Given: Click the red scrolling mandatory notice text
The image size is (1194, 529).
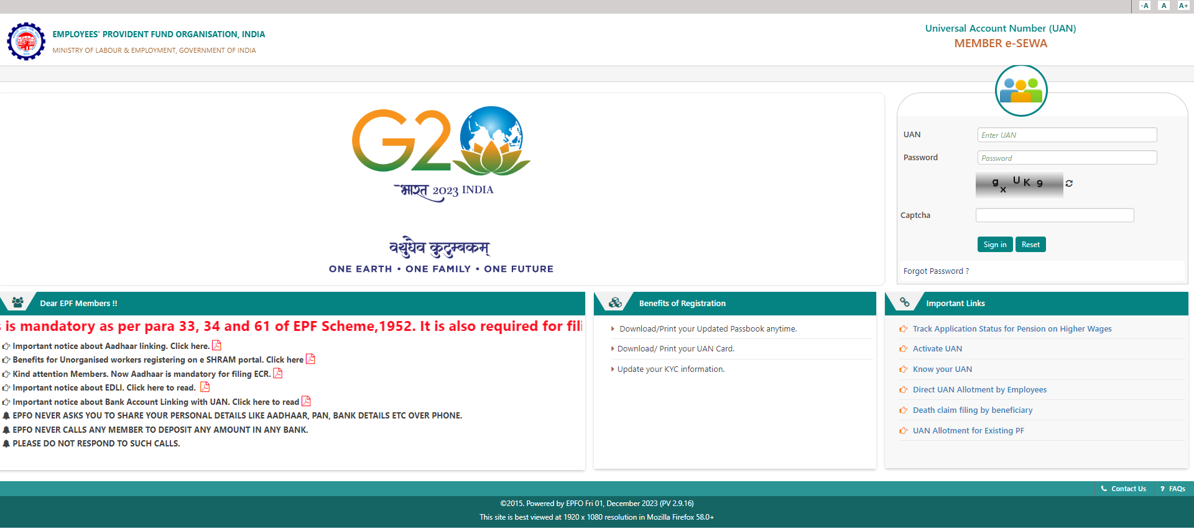Looking at the screenshot, I should [292, 327].
